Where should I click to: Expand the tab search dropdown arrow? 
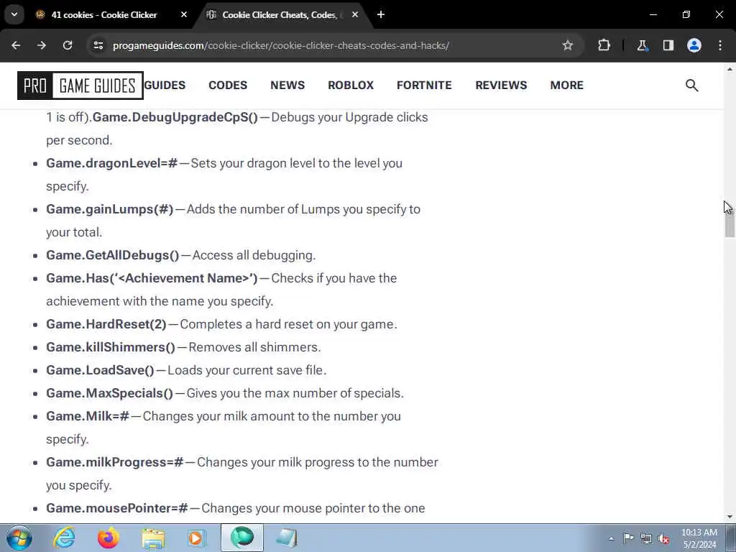pyautogui.click(x=14, y=14)
